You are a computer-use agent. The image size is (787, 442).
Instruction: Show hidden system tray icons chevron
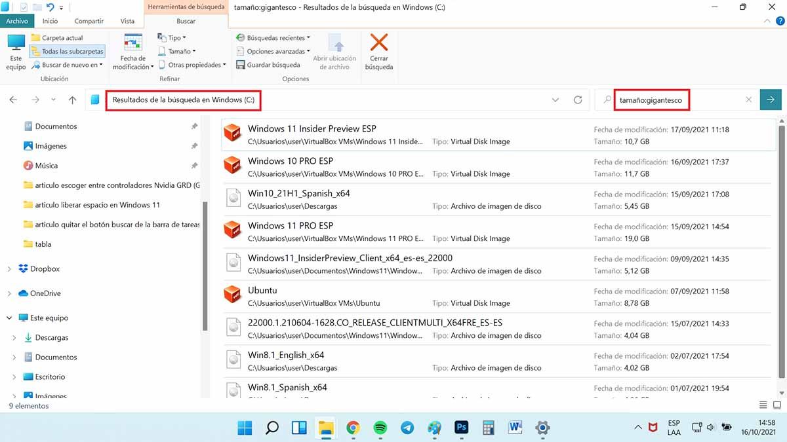638,428
